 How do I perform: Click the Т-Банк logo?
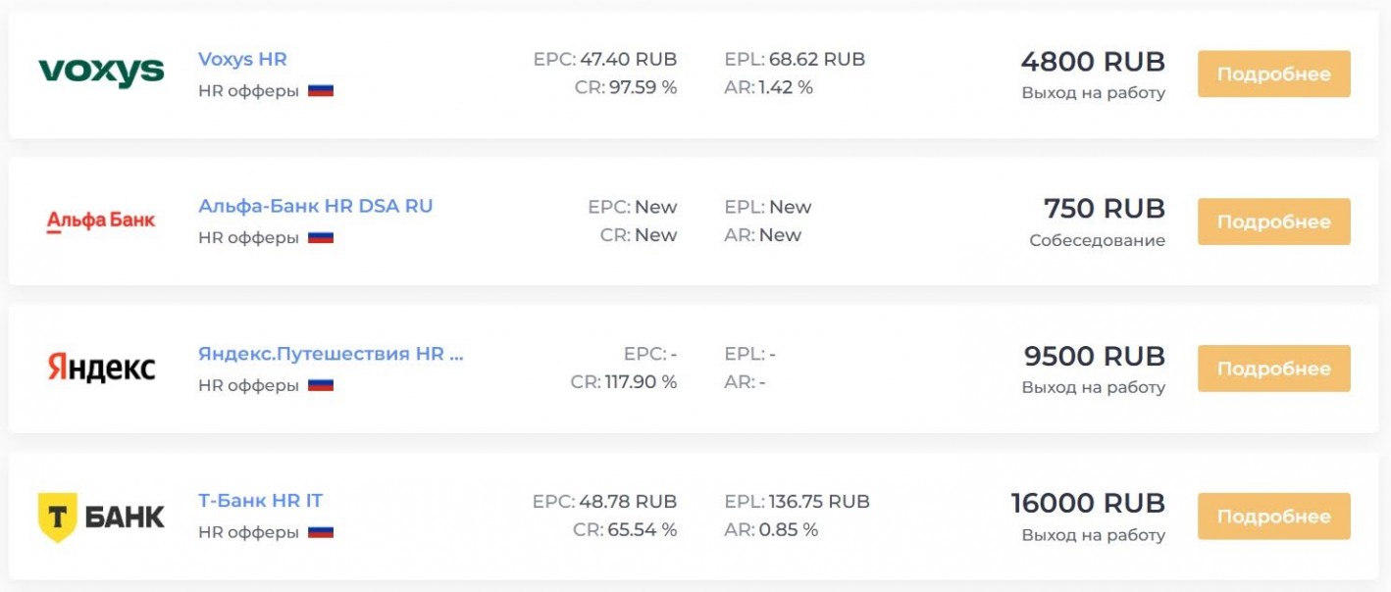point(101,516)
